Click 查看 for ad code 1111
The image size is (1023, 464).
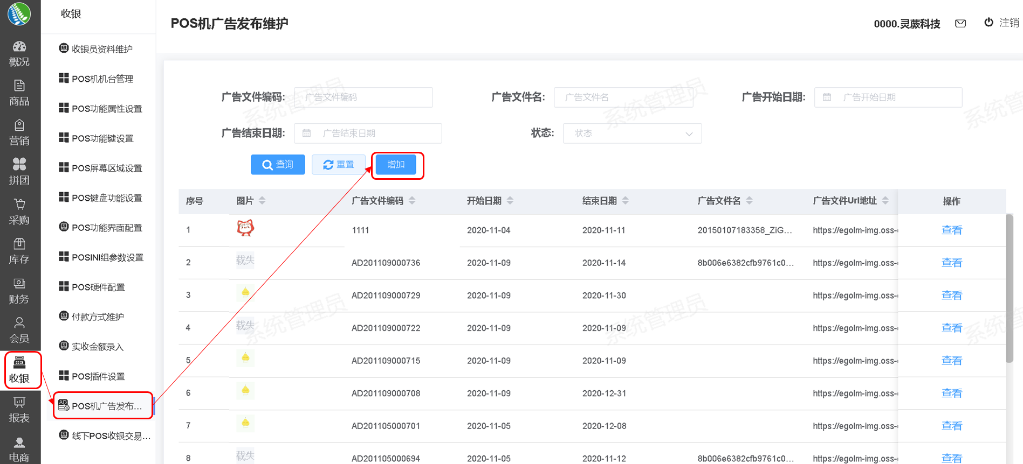(x=952, y=230)
